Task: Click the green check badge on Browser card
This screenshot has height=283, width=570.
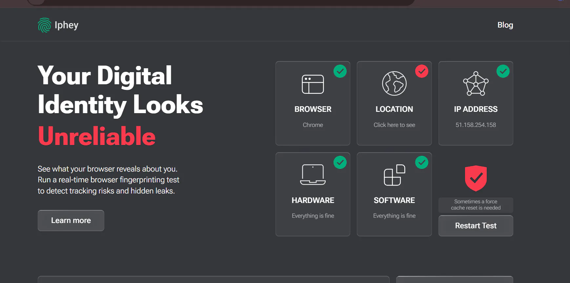Action: click(x=340, y=71)
